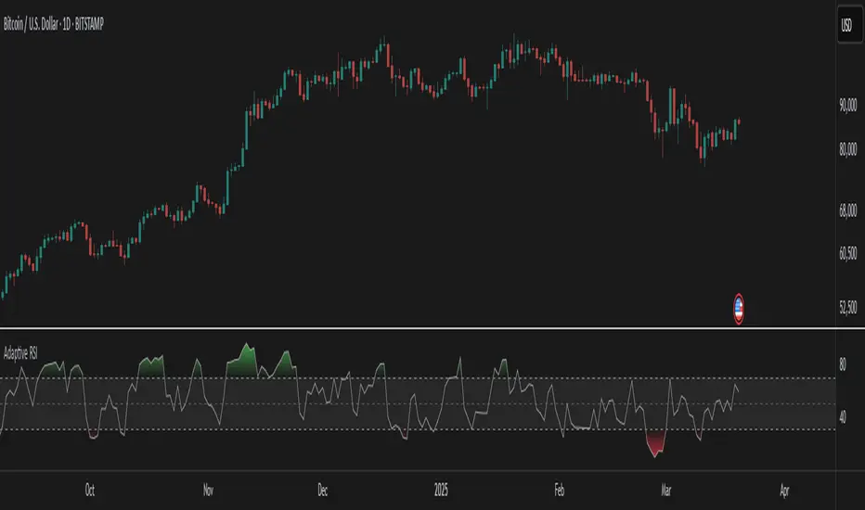Click the Bitcoin / U.S. Dollar symbol title

pyautogui.click(x=54, y=24)
